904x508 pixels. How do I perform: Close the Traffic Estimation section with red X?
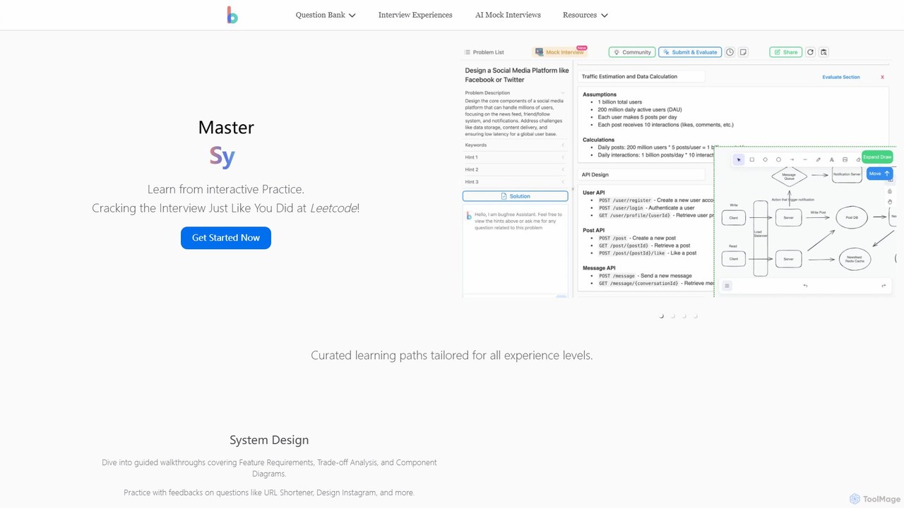coord(882,77)
